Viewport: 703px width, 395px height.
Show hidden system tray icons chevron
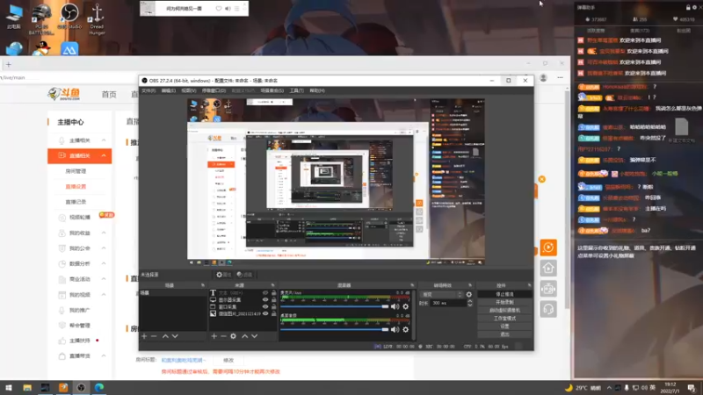(609, 388)
